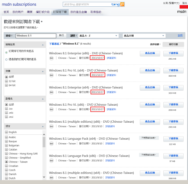The width and height of the screenshot is (188, 184).
Task: Open the 續訂或升級 renew or upgrade tab
Action: point(43,12)
